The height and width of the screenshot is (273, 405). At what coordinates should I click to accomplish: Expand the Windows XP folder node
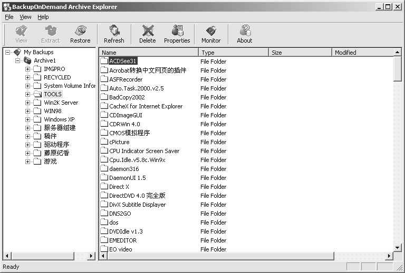[27, 119]
